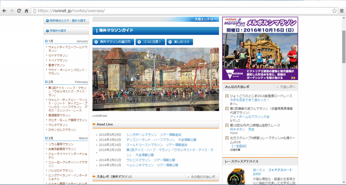Screen dimensions: 346x185
Task: Open 目的地のエリア・国から探す sidebar button
Action: [66, 21]
